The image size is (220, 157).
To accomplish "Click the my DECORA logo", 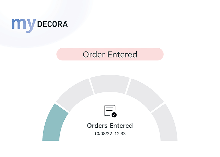I will [x=39, y=24].
